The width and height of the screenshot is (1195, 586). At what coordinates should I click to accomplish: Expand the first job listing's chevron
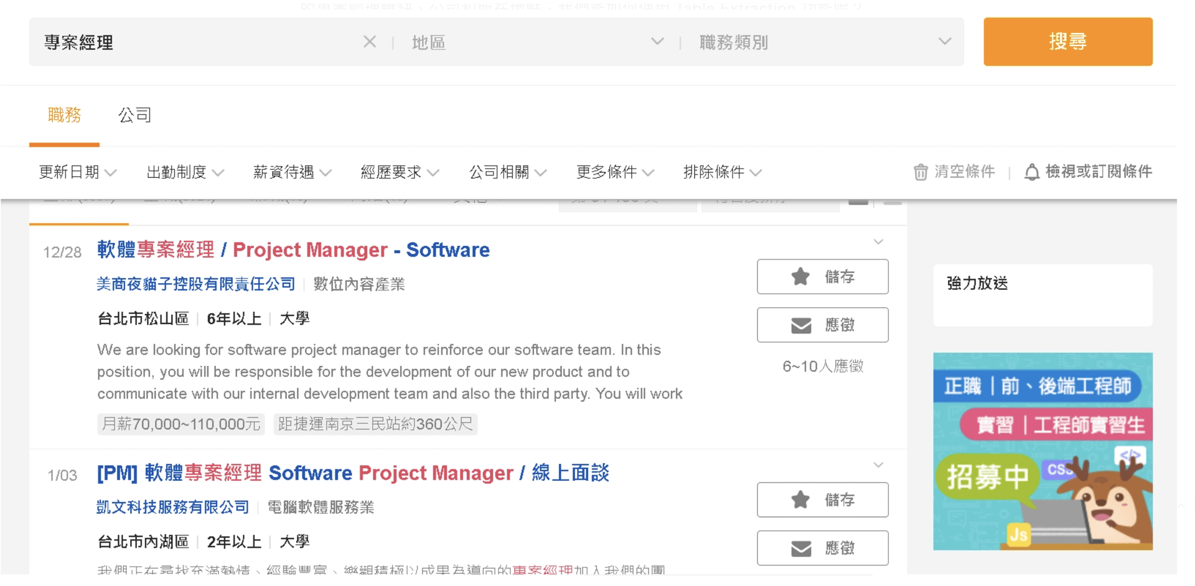tap(878, 242)
